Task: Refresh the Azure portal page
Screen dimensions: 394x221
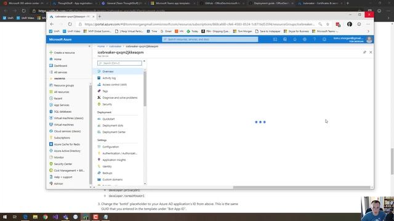Action: click(70, 24)
